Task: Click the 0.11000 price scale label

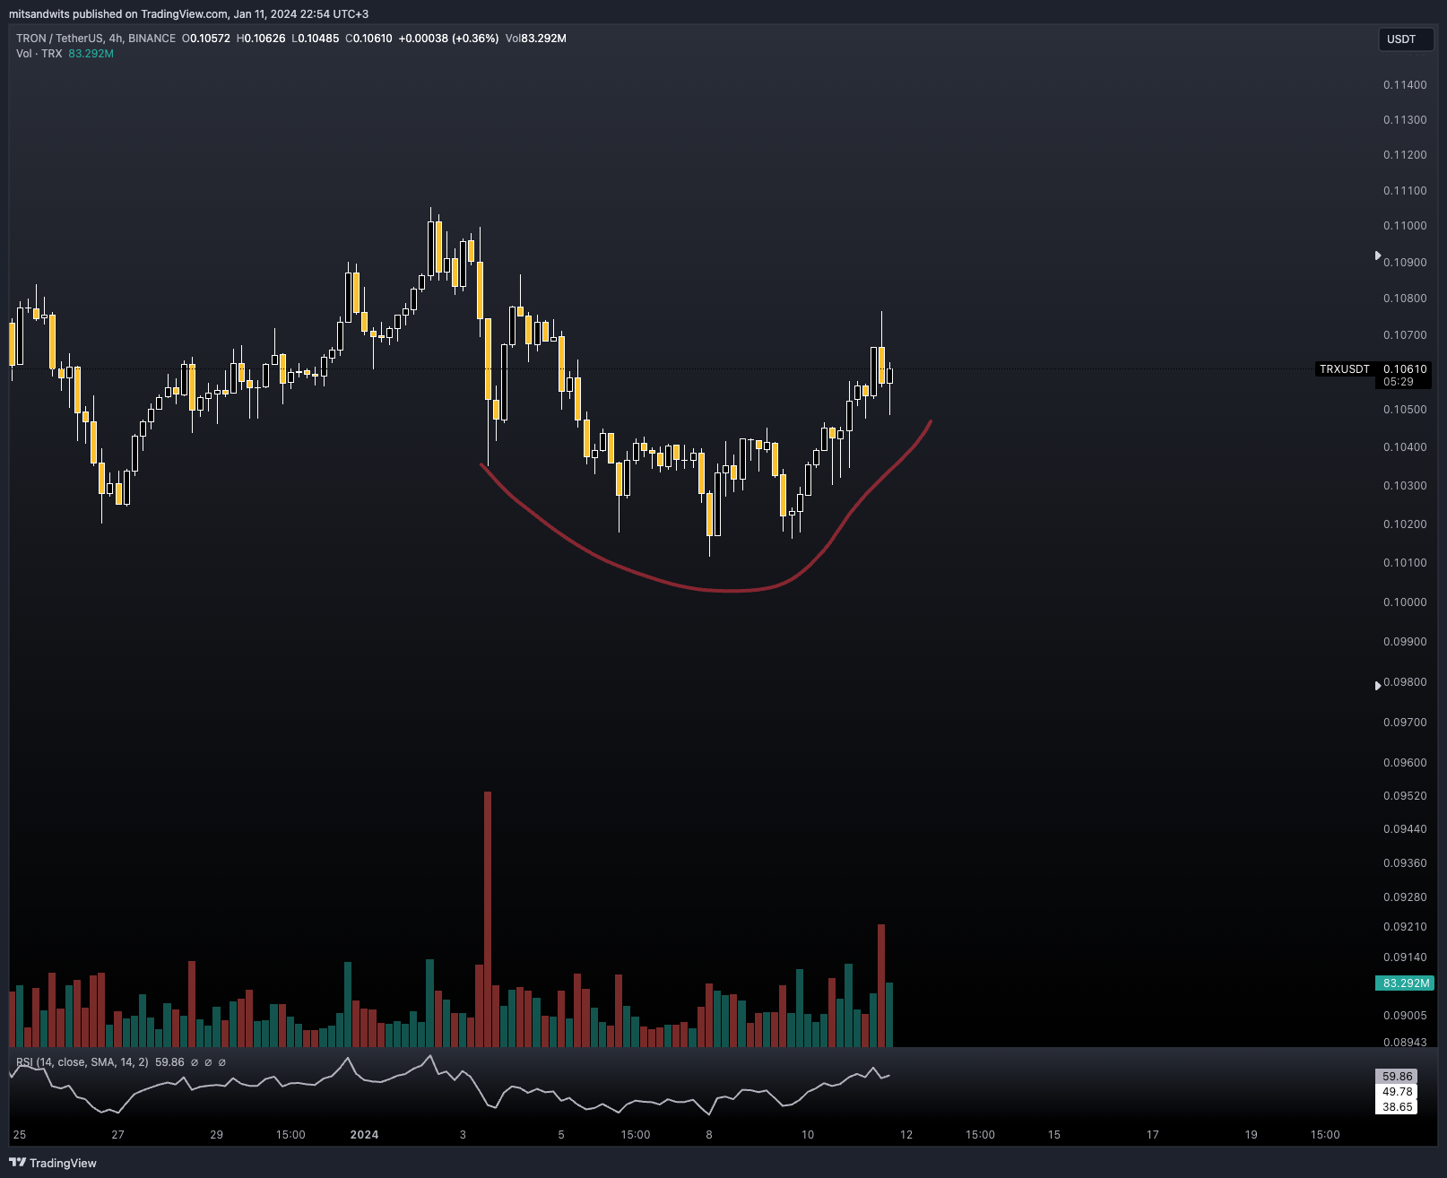Action: (1405, 226)
